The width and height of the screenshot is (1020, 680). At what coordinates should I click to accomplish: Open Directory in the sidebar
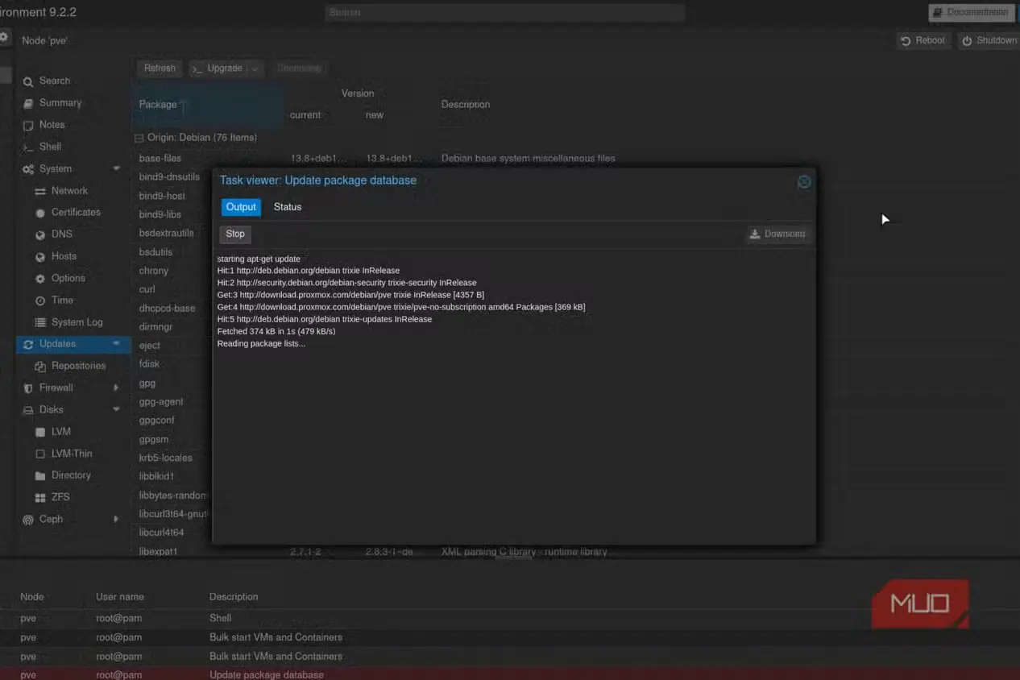[71, 475]
